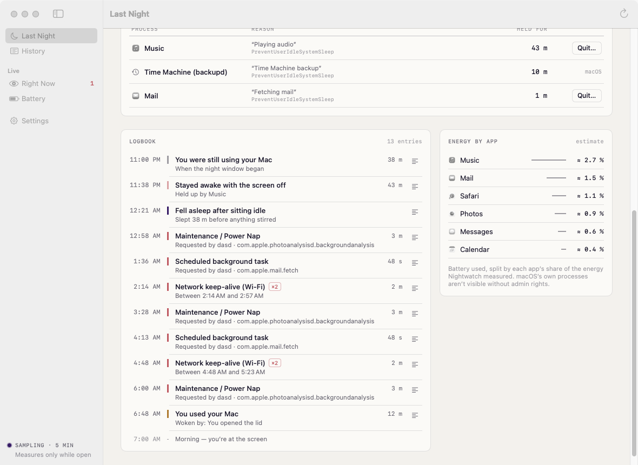Click the Settings gear icon
The width and height of the screenshot is (638, 465).
(x=14, y=121)
